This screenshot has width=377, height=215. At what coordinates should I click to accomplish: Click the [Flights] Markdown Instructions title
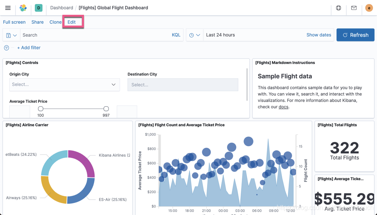pos(285,63)
